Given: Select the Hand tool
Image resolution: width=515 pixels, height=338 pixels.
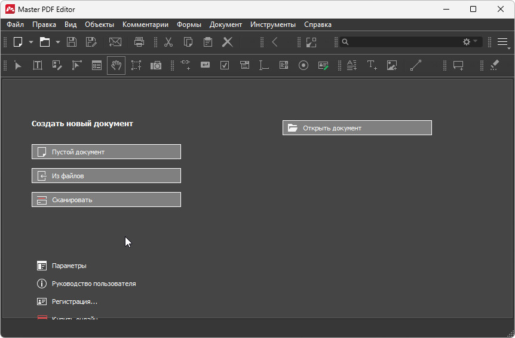Looking at the screenshot, I should coord(117,65).
